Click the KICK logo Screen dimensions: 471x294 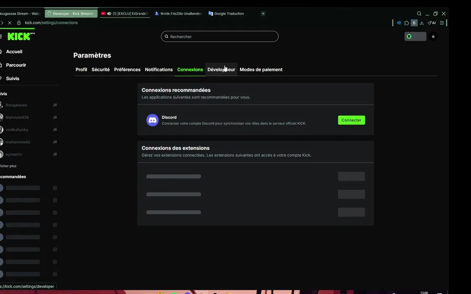[x=21, y=36]
